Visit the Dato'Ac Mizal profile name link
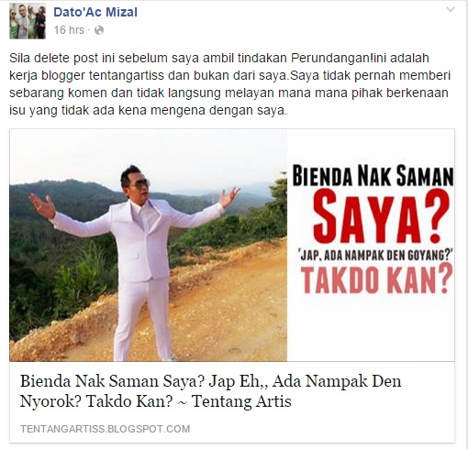Viewport: 468px width, 449px height. [95, 12]
